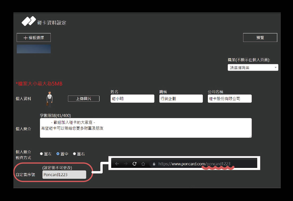Select the 置右 alignment radio button
Viewport: 293px width, 201px height.
pos(75,154)
